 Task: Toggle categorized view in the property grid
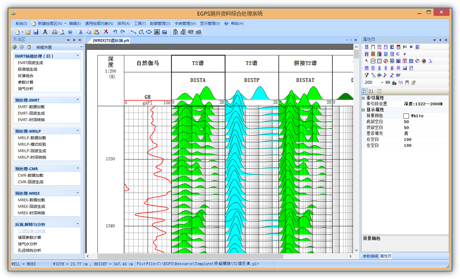(365, 91)
